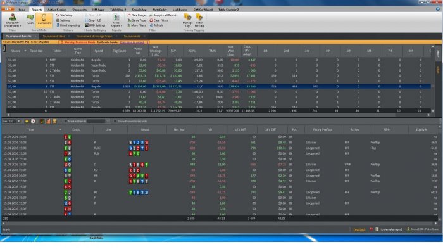Expand the Date Range filter dropdown
Viewport: 443px width, 249px height.
[x=137, y=15]
